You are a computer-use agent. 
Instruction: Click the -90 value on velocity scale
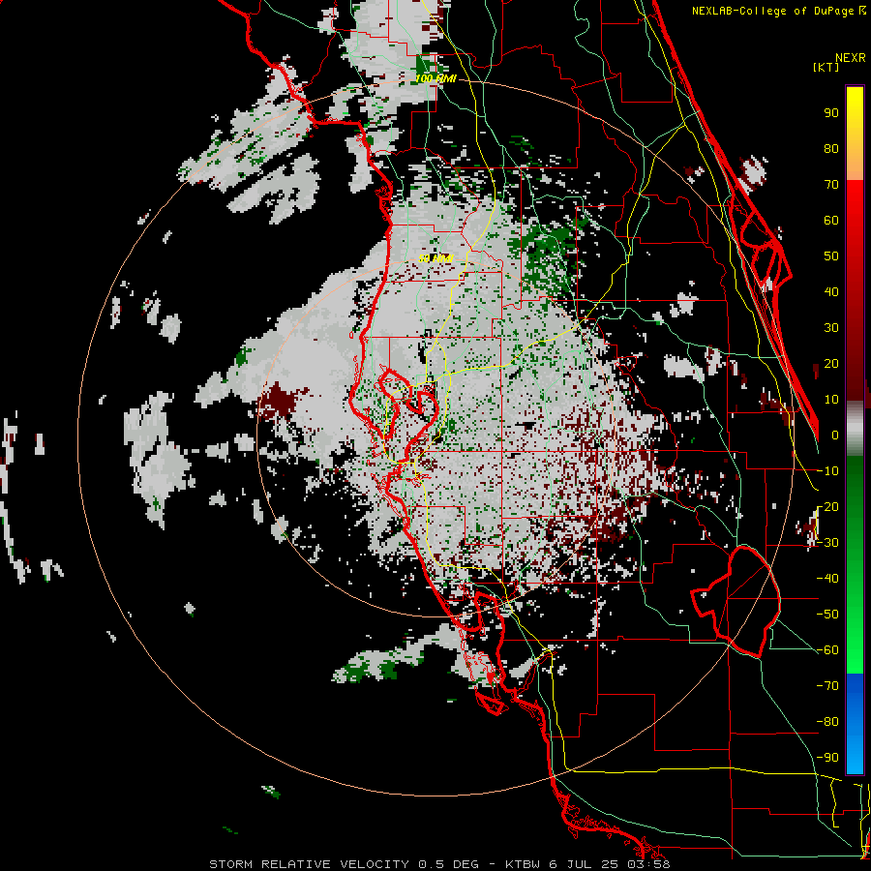tap(827, 758)
